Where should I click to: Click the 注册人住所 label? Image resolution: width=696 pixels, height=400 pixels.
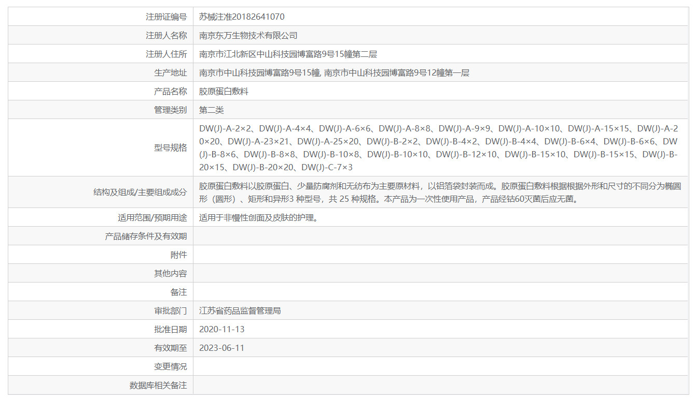pos(166,54)
